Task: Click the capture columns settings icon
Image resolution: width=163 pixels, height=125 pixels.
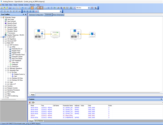Action: coord(33,102)
